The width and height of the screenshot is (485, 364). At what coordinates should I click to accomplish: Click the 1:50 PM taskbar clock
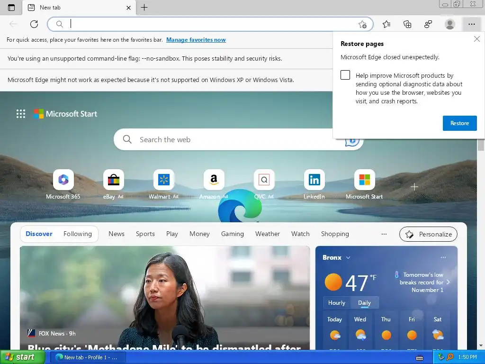[x=467, y=357]
